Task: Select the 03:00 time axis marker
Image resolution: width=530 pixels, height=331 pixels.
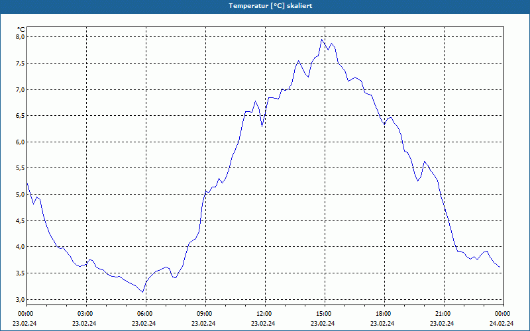Action: [x=87, y=314]
